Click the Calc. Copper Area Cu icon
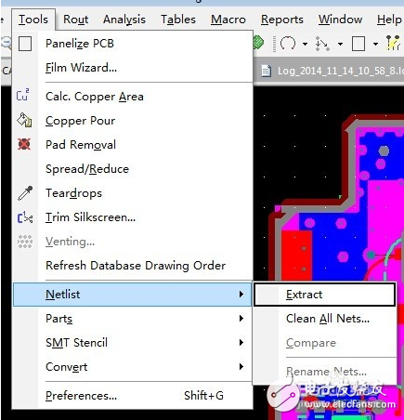Image resolution: width=404 pixels, height=420 pixels. [23, 95]
